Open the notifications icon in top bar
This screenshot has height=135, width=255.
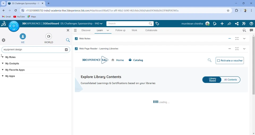click(215, 24)
